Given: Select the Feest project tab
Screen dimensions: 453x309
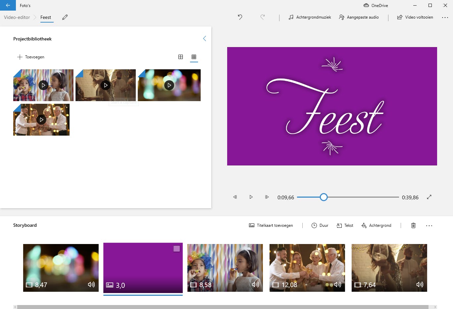Looking at the screenshot, I should (x=46, y=17).
